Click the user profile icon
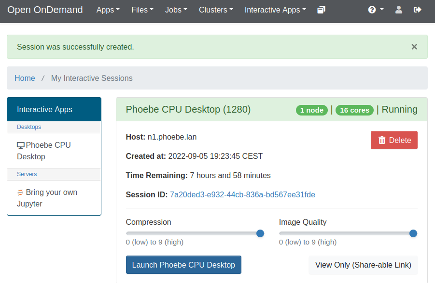The width and height of the screenshot is (435, 283). point(399,10)
